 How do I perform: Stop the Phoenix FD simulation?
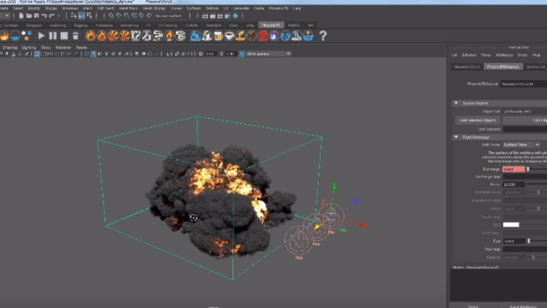[64, 36]
